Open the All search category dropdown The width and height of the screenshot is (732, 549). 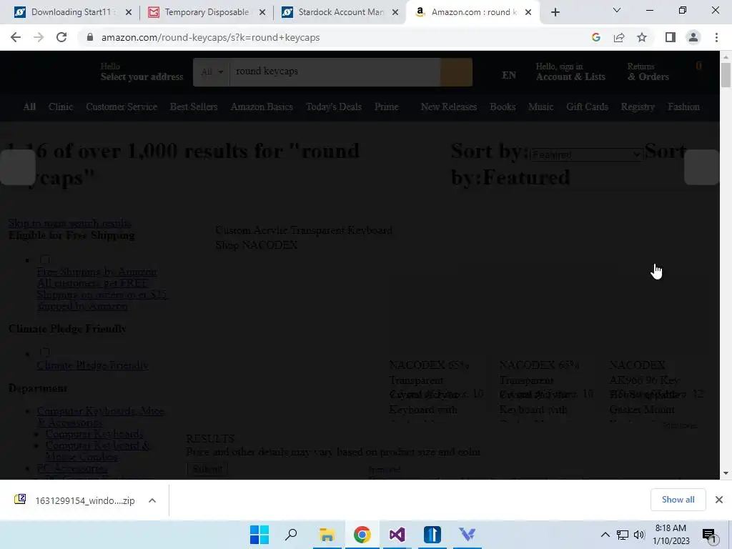(212, 72)
